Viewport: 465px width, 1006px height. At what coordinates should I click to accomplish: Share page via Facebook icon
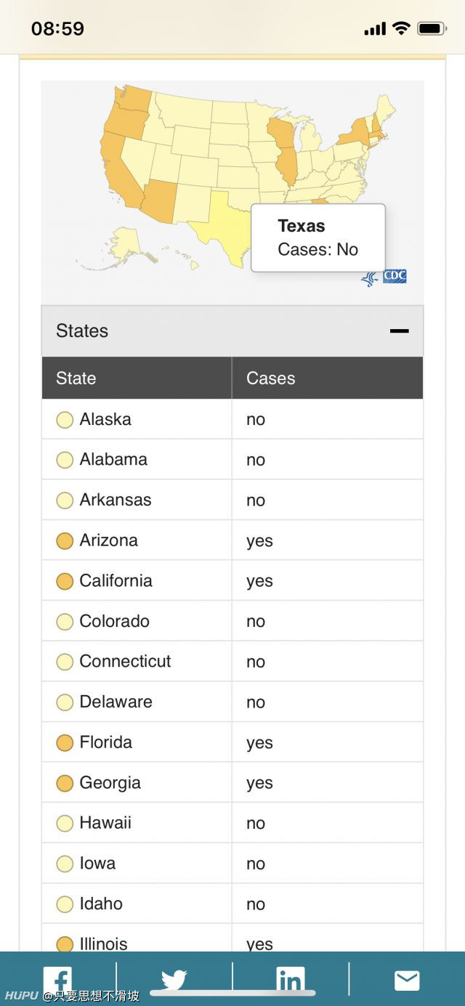(x=58, y=981)
